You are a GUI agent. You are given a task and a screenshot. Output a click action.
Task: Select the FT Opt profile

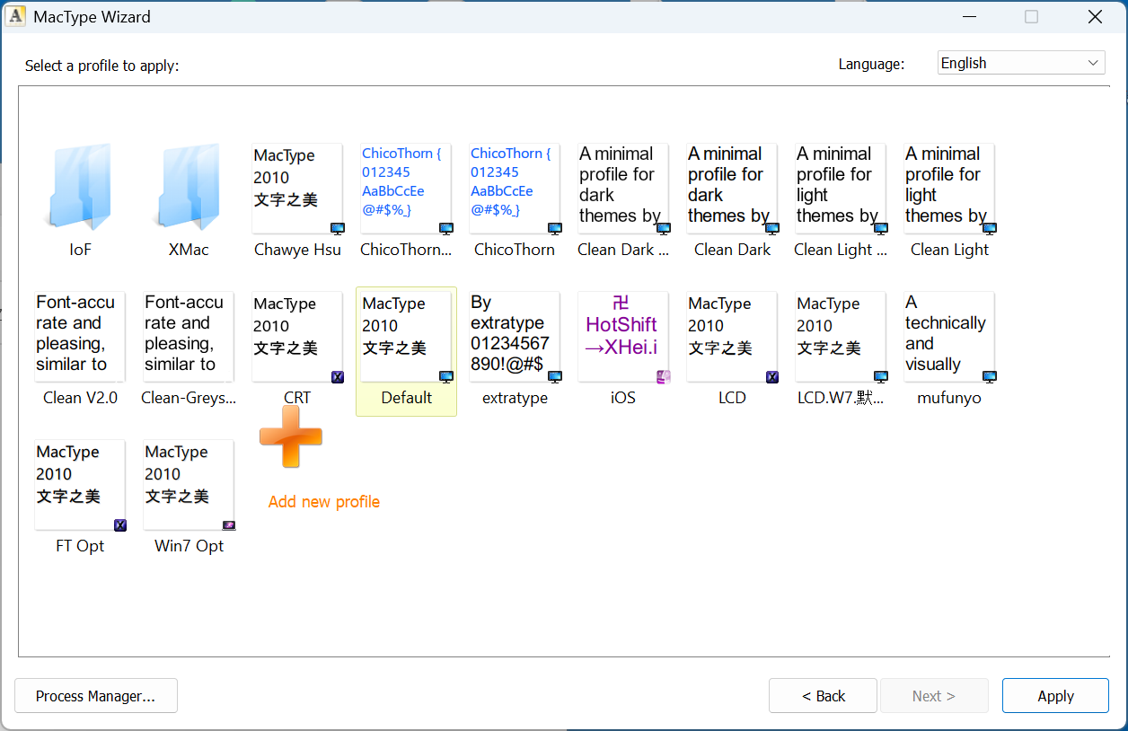point(80,486)
